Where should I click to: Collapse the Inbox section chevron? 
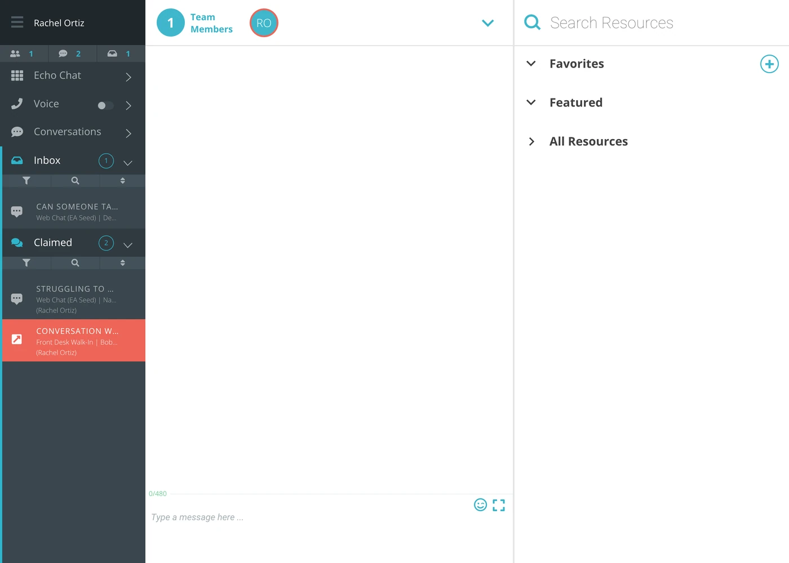coord(128,163)
